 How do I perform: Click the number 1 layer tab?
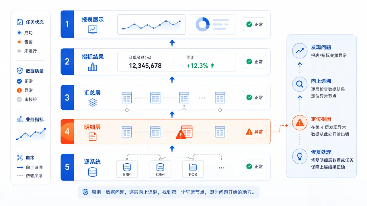click(x=67, y=24)
